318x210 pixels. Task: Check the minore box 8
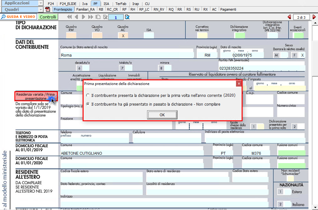click(x=168, y=68)
